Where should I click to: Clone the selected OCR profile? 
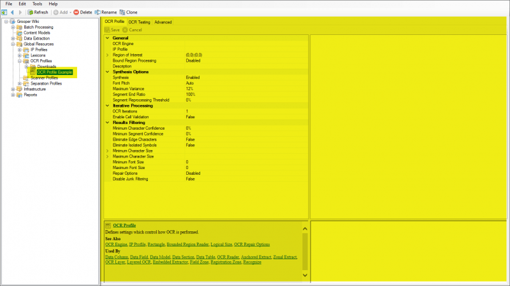pos(129,12)
